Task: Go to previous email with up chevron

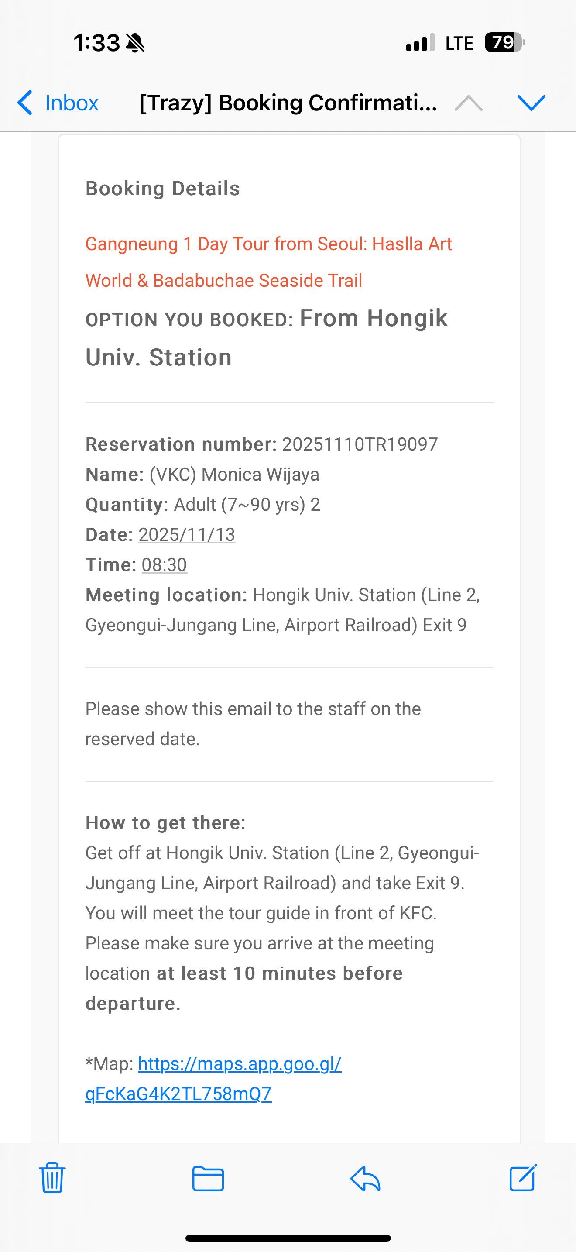Action: pos(469,103)
